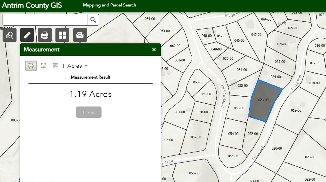The width and height of the screenshot is (326, 182).
Task: Select parcel 053-00 on the map
Action: (239, 108)
